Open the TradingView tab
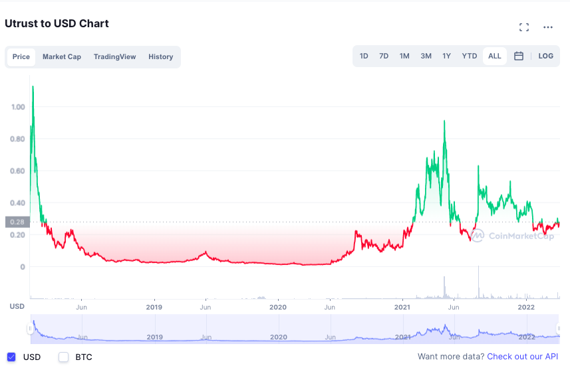 (115, 57)
